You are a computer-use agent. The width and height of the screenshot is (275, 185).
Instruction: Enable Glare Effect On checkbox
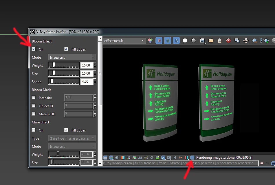pyautogui.click(x=34, y=130)
